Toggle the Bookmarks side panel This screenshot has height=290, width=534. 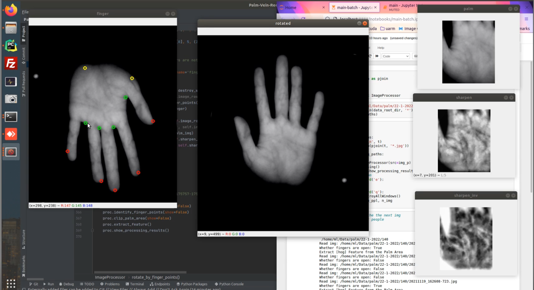tap(24, 266)
